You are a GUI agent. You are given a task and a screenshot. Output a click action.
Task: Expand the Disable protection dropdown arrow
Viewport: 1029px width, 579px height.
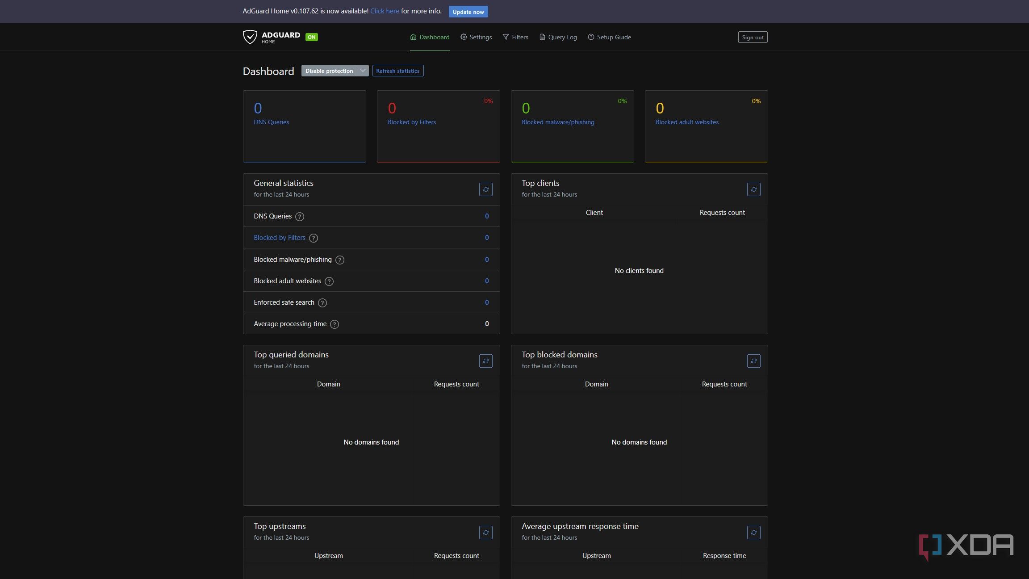click(363, 71)
